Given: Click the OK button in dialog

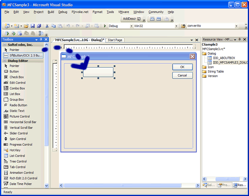Looking at the screenshot, I should click(x=182, y=67).
